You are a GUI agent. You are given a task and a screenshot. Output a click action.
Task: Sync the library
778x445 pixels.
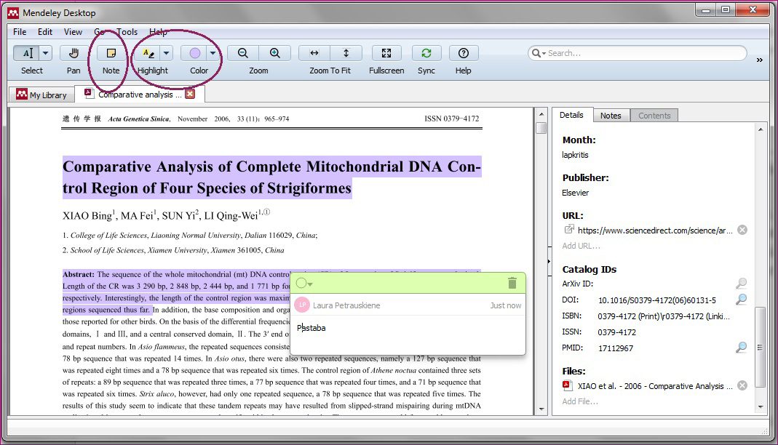426,53
